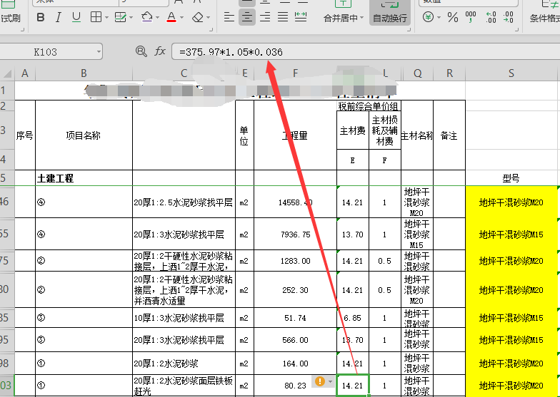
Task: Click into the formula bar
Action: [x=366, y=52]
